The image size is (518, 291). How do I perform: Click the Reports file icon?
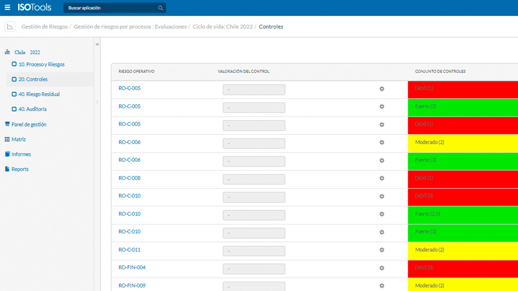7,169
